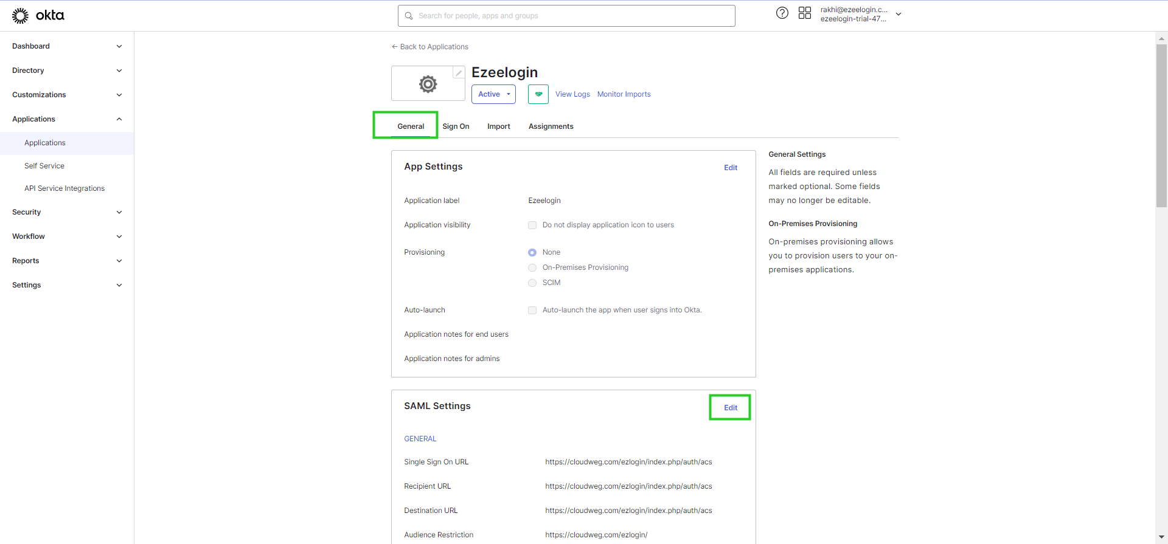Expand the Customizations menu
1168x544 pixels.
(x=67, y=95)
